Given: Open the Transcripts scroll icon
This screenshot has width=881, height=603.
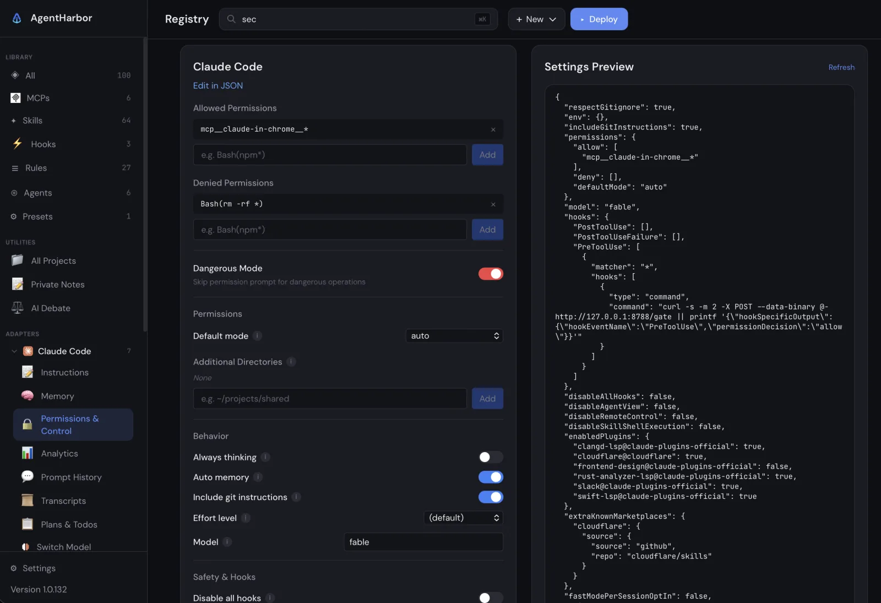Looking at the screenshot, I should [x=28, y=500].
